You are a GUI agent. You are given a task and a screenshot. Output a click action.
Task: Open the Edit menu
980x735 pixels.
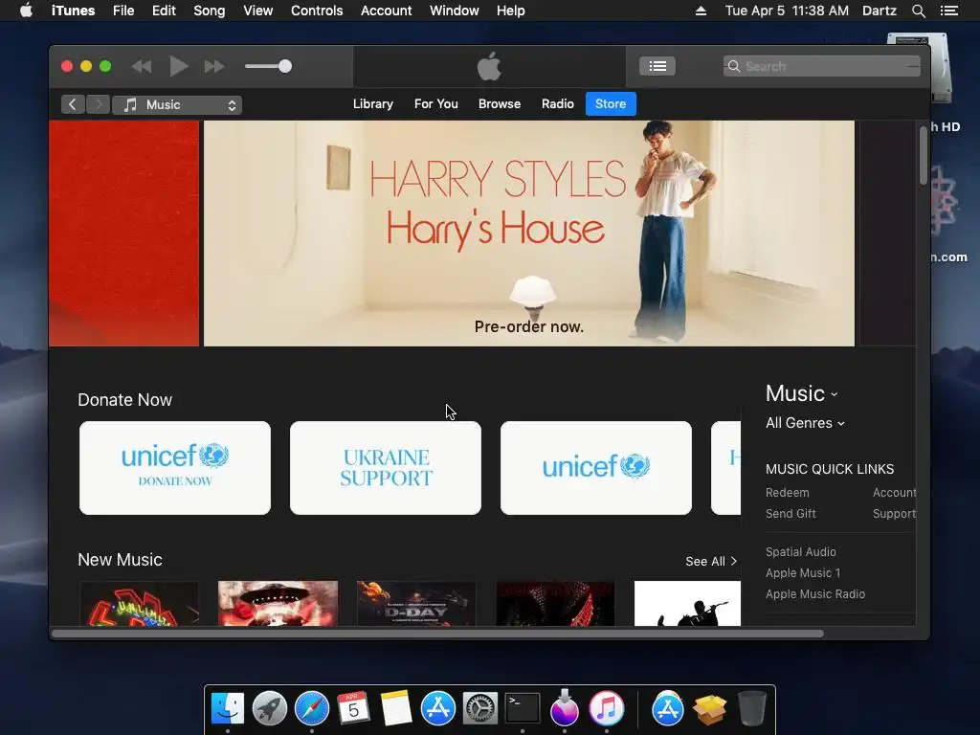[164, 11]
